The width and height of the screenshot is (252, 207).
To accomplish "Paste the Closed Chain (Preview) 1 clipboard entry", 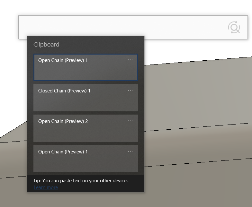I will coord(85,98).
